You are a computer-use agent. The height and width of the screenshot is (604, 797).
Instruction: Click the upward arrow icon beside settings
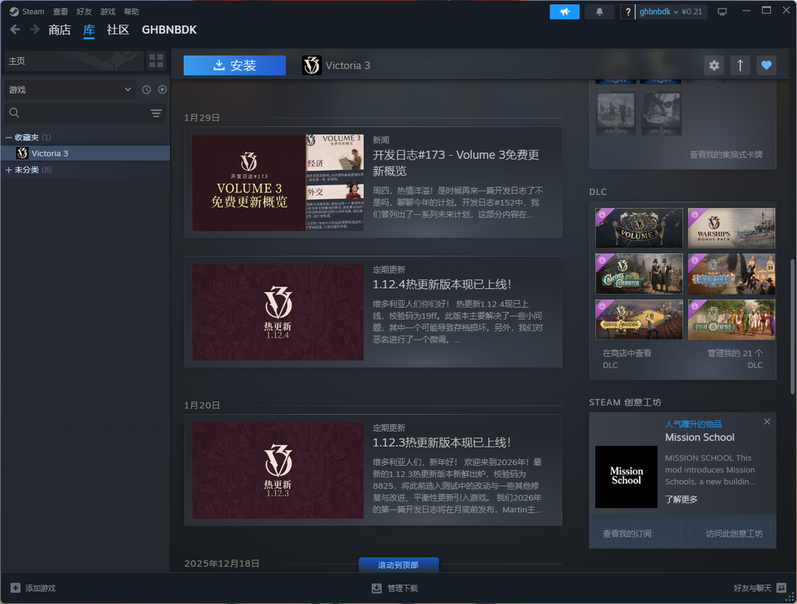click(740, 66)
